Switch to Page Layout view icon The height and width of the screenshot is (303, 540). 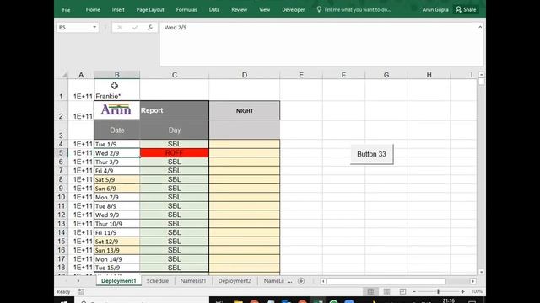pos(386,291)
